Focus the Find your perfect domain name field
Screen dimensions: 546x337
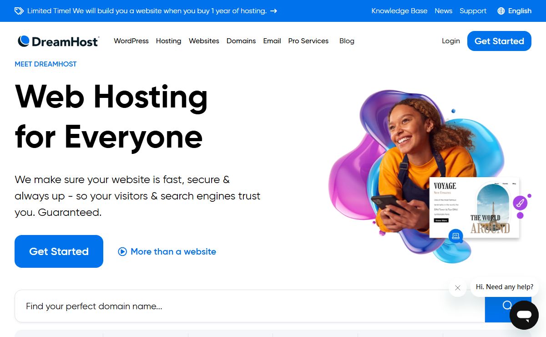pyautogui.click(x=250, y=306)
